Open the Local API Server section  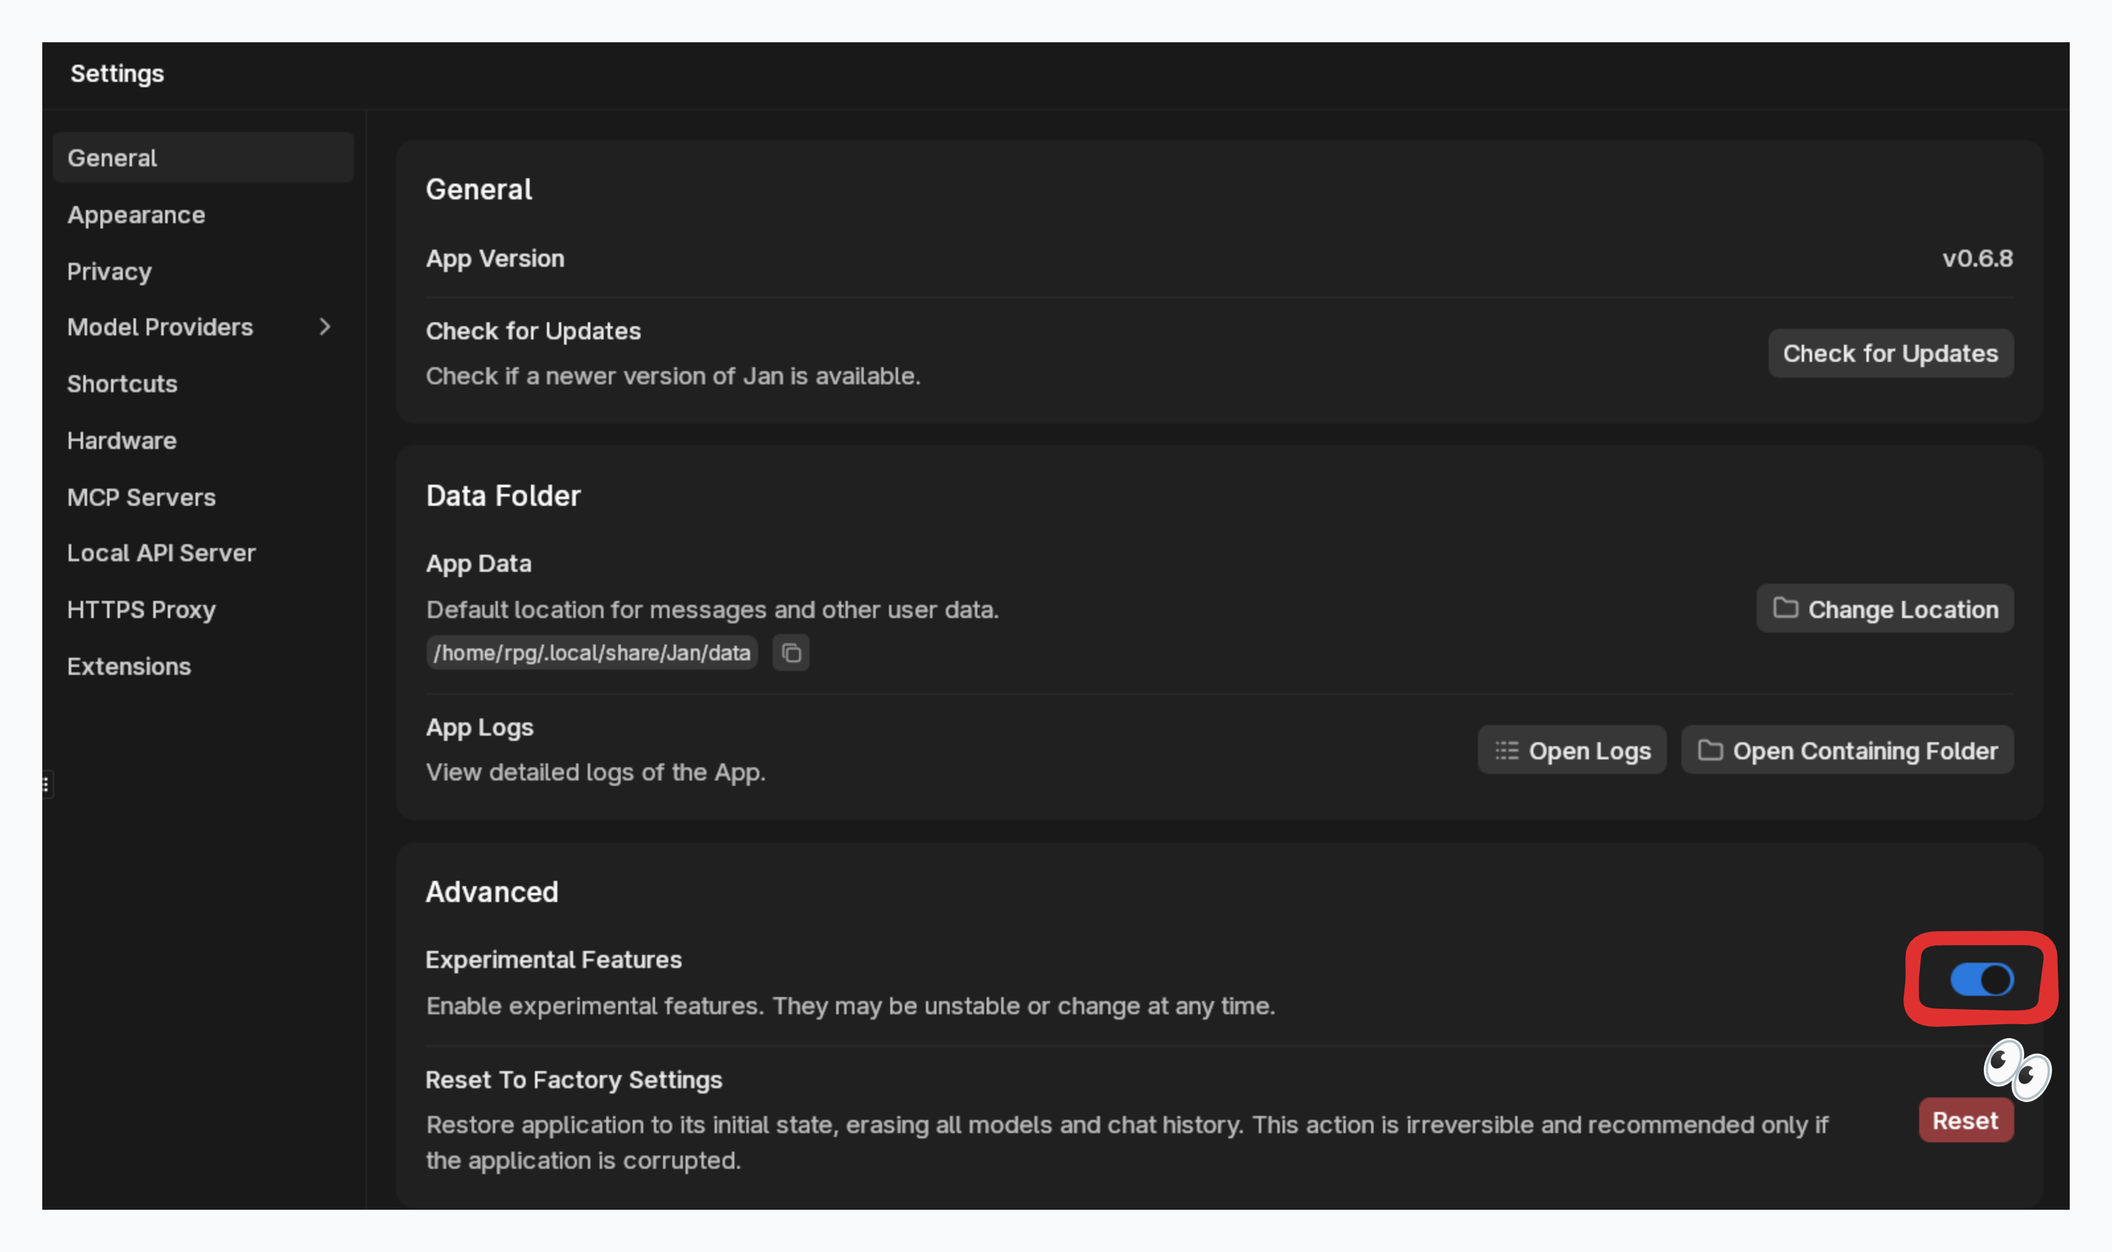point(161,553)
